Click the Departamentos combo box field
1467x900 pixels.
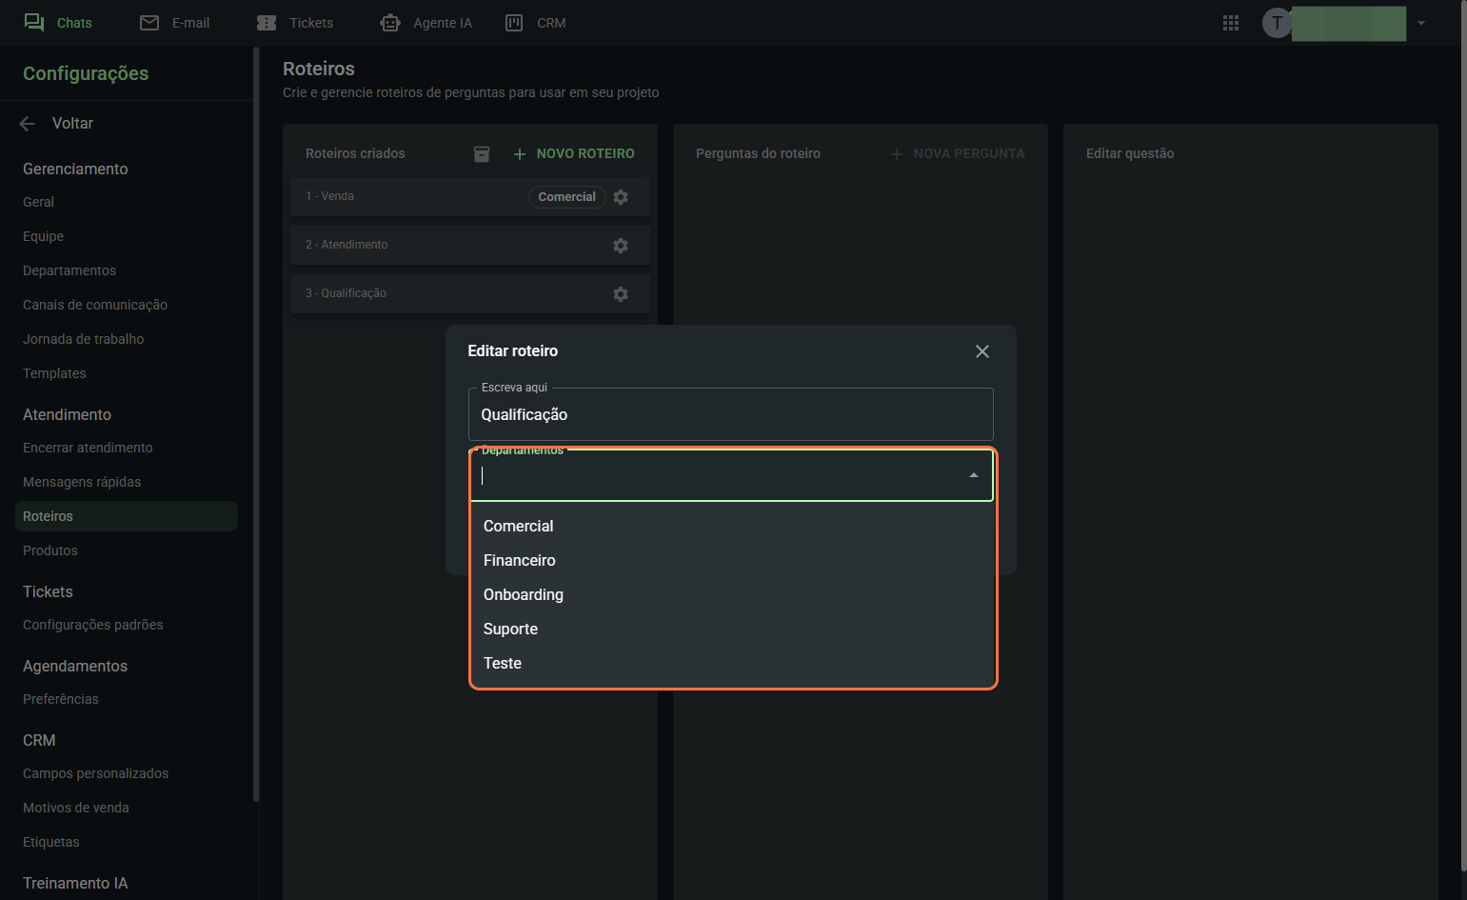731,475
